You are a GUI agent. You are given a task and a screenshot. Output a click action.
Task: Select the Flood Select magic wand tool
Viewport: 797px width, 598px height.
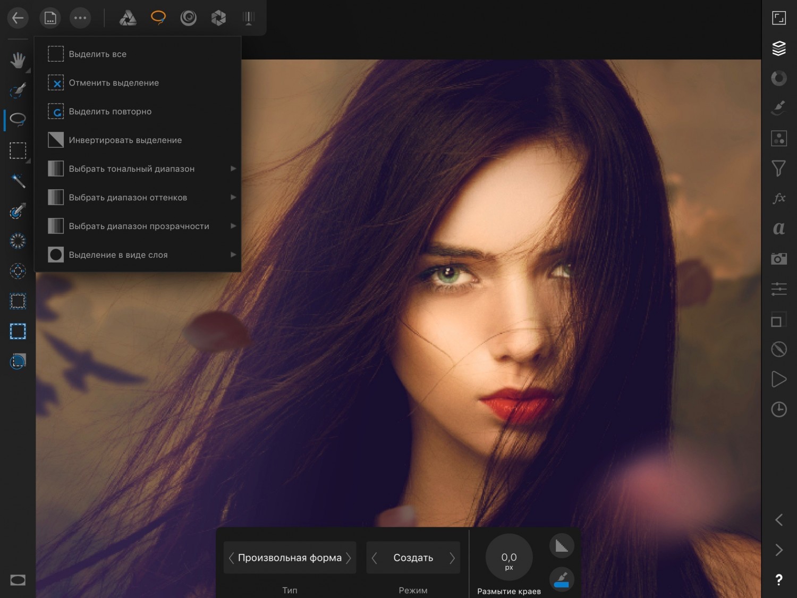tap(18, 181)
